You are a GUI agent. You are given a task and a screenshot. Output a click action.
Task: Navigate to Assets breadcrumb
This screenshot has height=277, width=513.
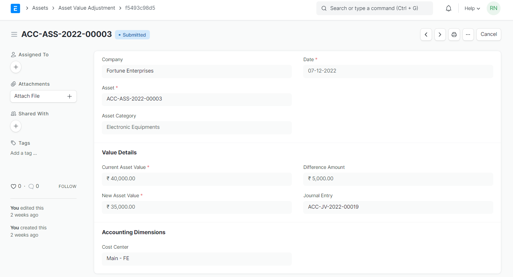[40, 8]
